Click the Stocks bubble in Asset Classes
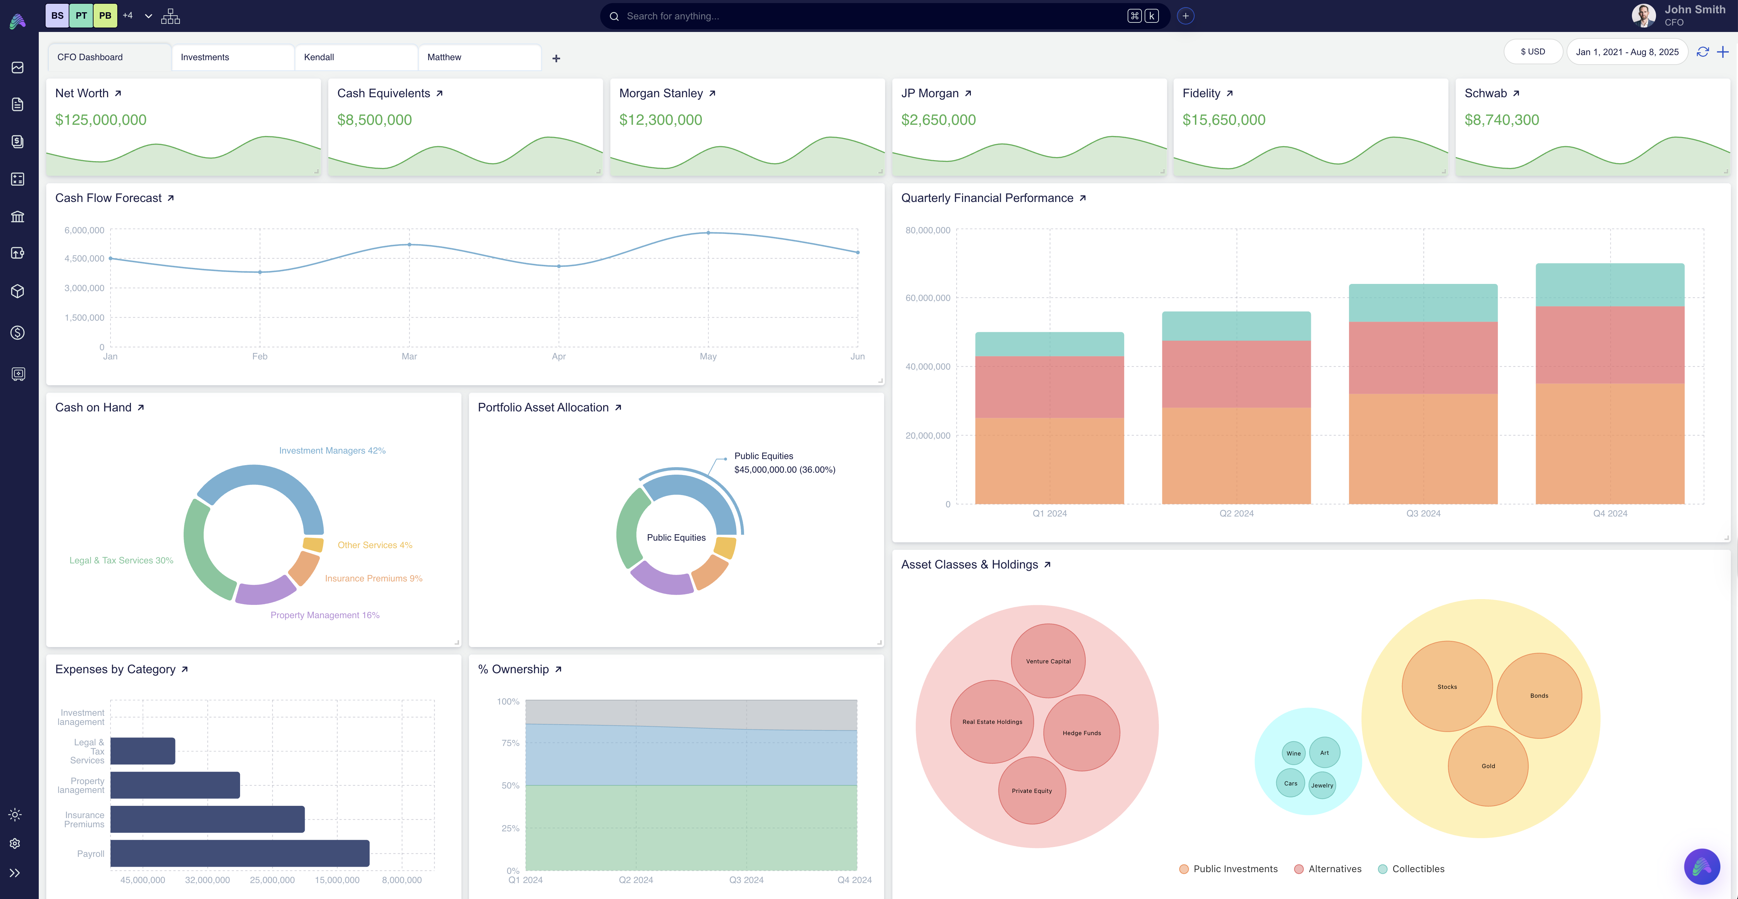This screenshot has width=1738, height=899. [1447, 686]
